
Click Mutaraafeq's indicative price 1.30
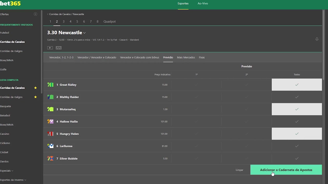pos(165,109)
